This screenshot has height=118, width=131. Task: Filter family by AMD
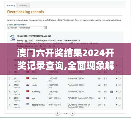(31, 40)
